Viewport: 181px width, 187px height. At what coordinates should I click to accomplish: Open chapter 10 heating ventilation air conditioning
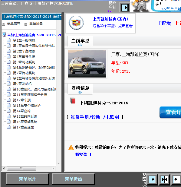[35, 89]
